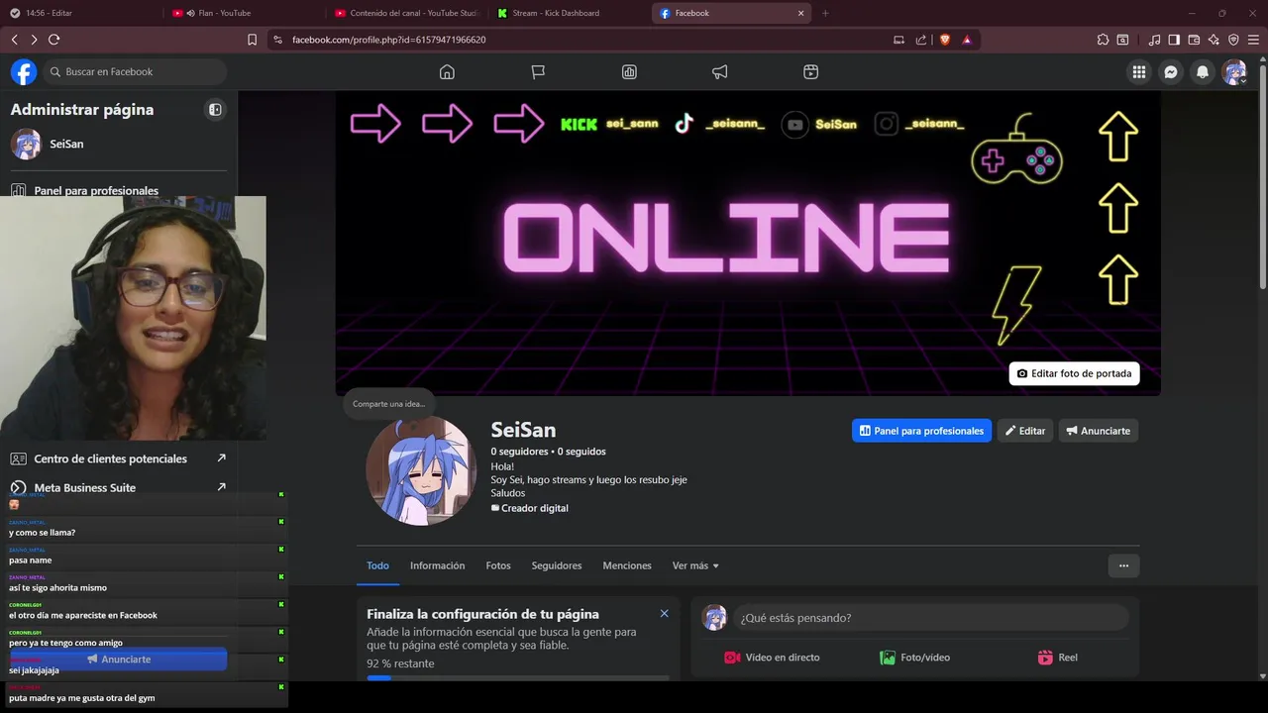
Task: Switch to the Información tab
Action: coord(437,565)
